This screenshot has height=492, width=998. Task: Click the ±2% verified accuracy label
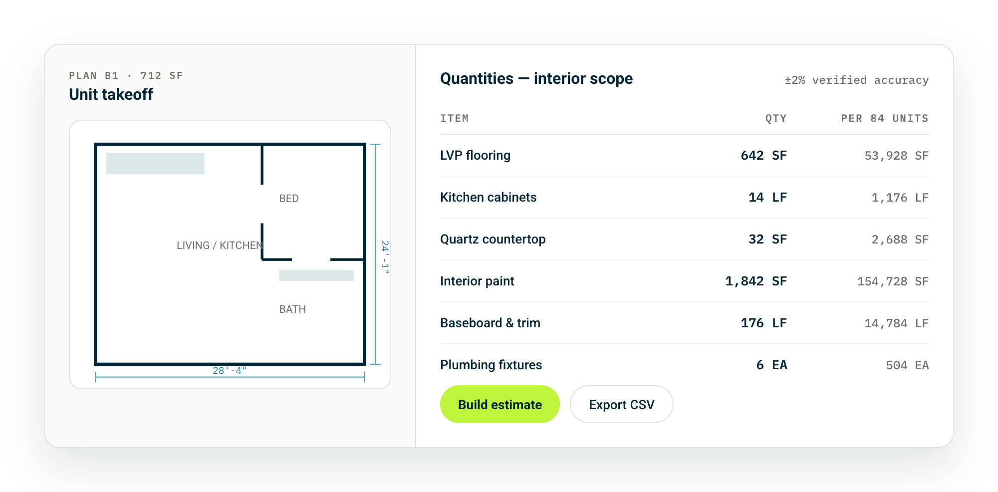pyautogui.click(x=856, y=80)
